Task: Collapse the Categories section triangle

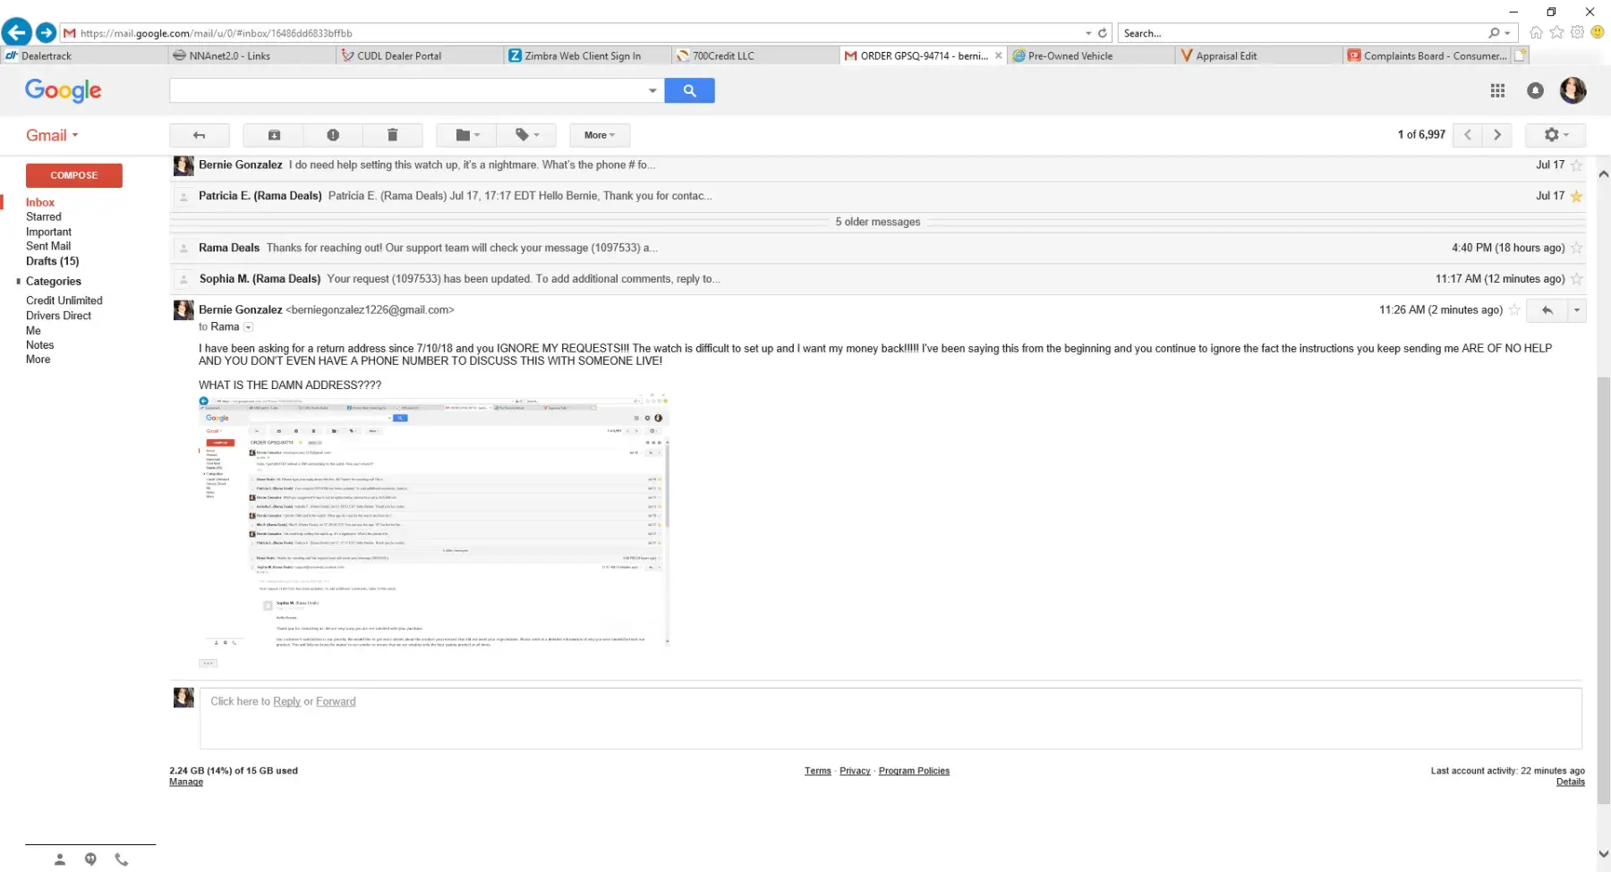Action: [19, 282]
